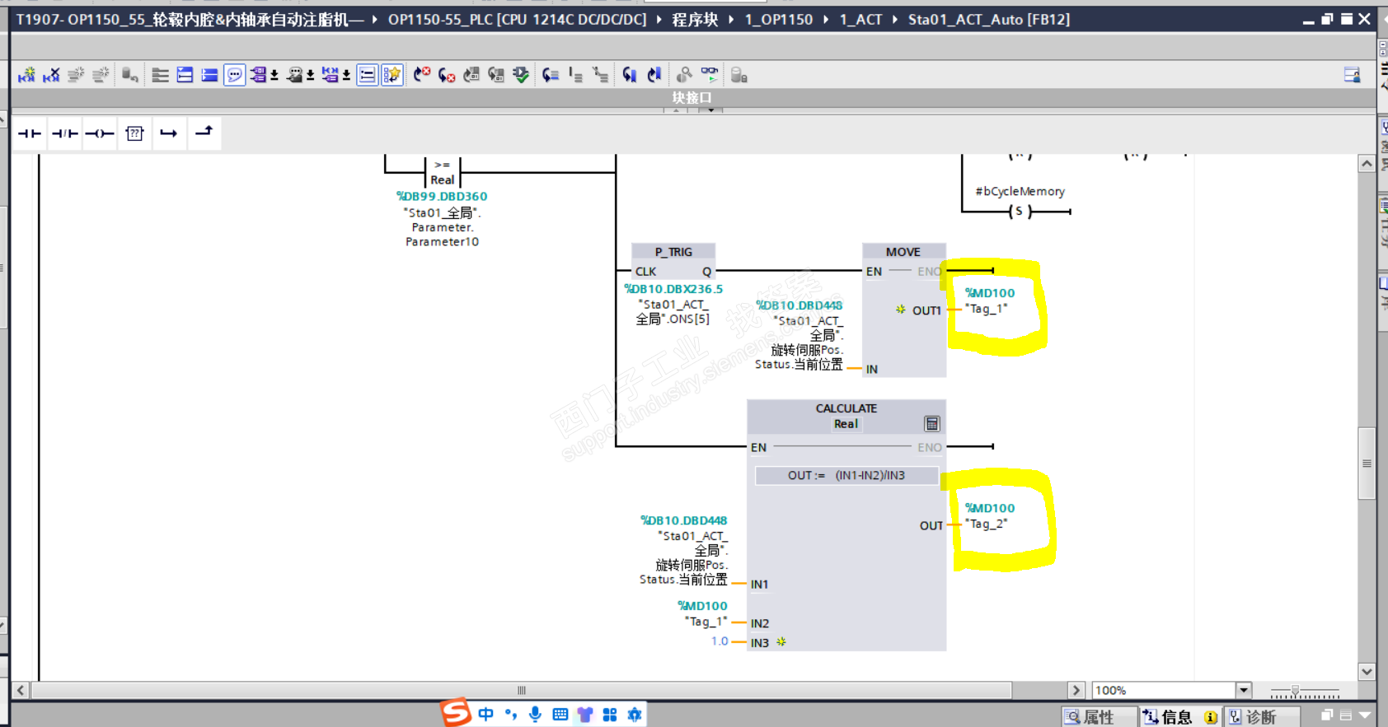The image size is (1388, 727).
Task: Click the CALCULATE OUT formula field
Action: (846, 476)
